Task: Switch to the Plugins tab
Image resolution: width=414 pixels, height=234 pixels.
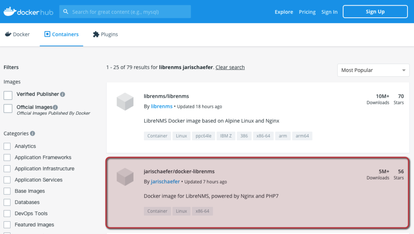Action: click(x=106, y=34)
